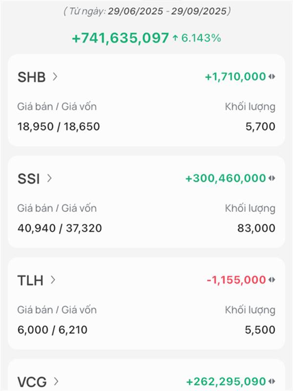Expand SSI details using its chevron

tap(49, 178)
